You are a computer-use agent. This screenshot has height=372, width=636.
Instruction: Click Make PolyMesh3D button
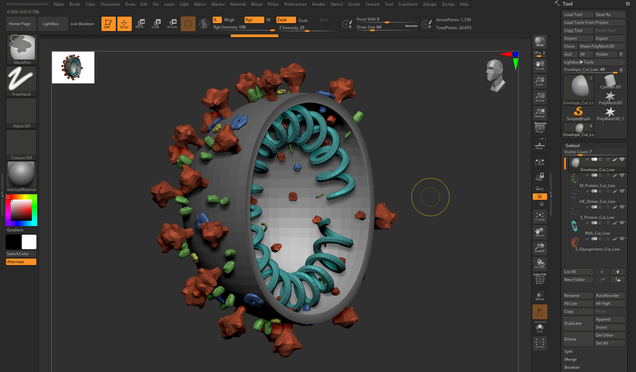click(602, 46)
